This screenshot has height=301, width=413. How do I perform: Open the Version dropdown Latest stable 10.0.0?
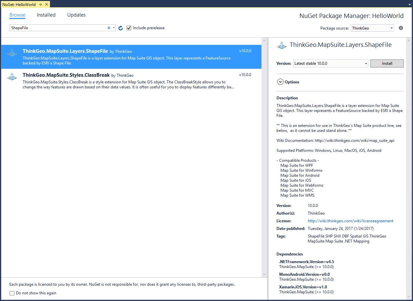331,63
